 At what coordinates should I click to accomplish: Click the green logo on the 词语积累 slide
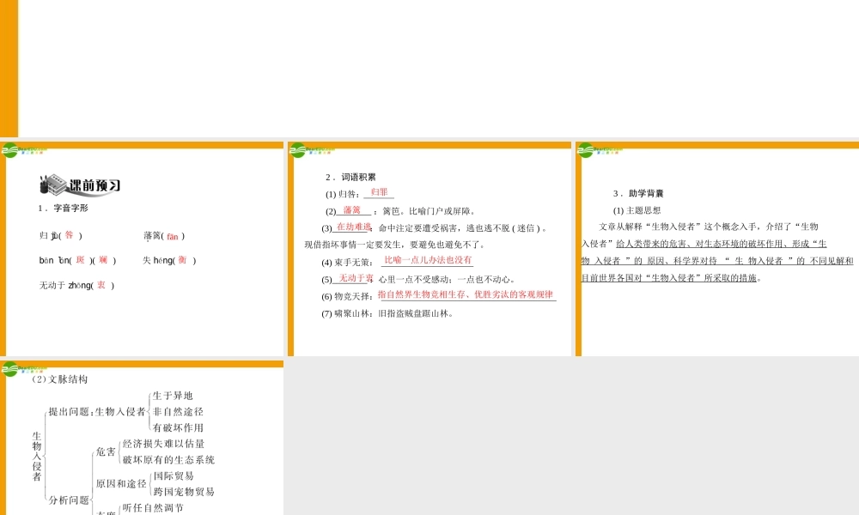click(x=297, y=150)
